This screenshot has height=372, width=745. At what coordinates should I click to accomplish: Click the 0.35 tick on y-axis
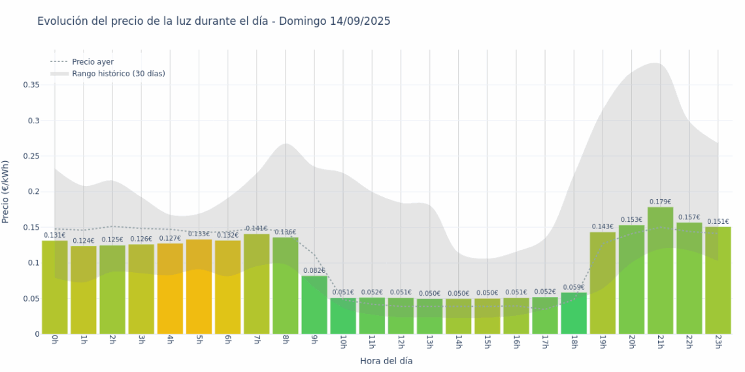click(x=31, y=85)
